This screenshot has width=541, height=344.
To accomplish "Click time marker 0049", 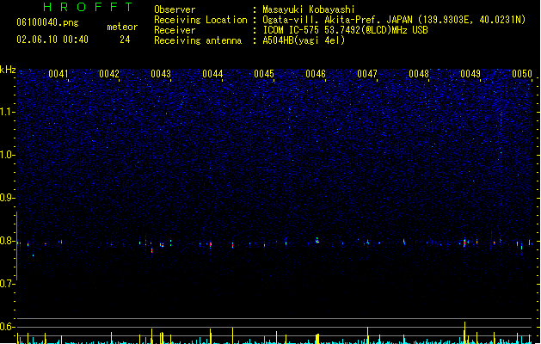I will 470,74.
